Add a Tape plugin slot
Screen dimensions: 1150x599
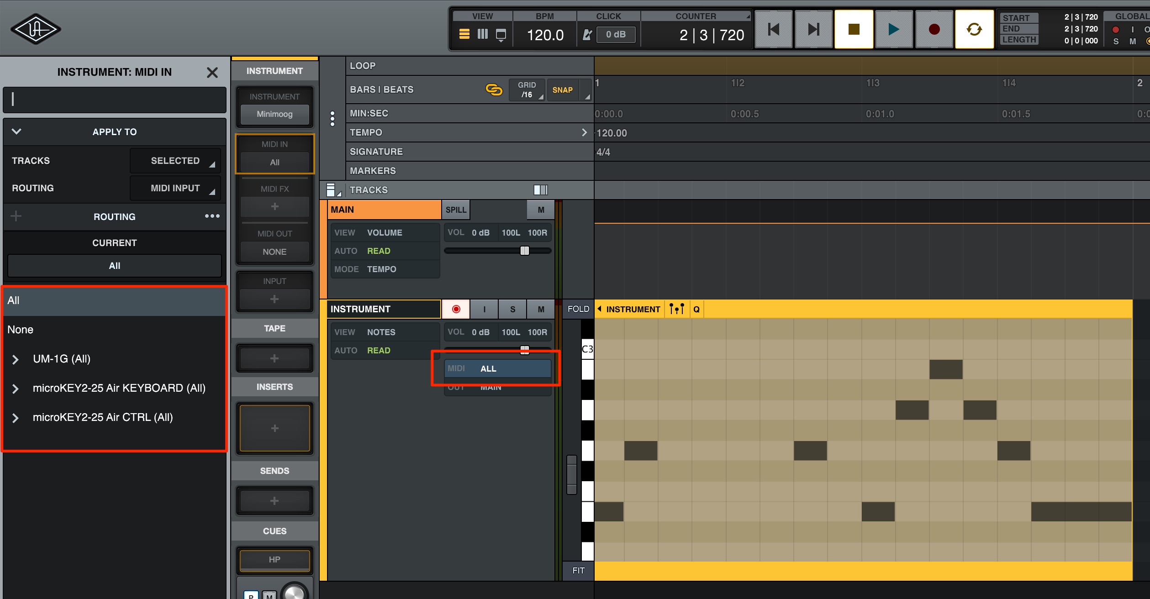pos(274,358)
